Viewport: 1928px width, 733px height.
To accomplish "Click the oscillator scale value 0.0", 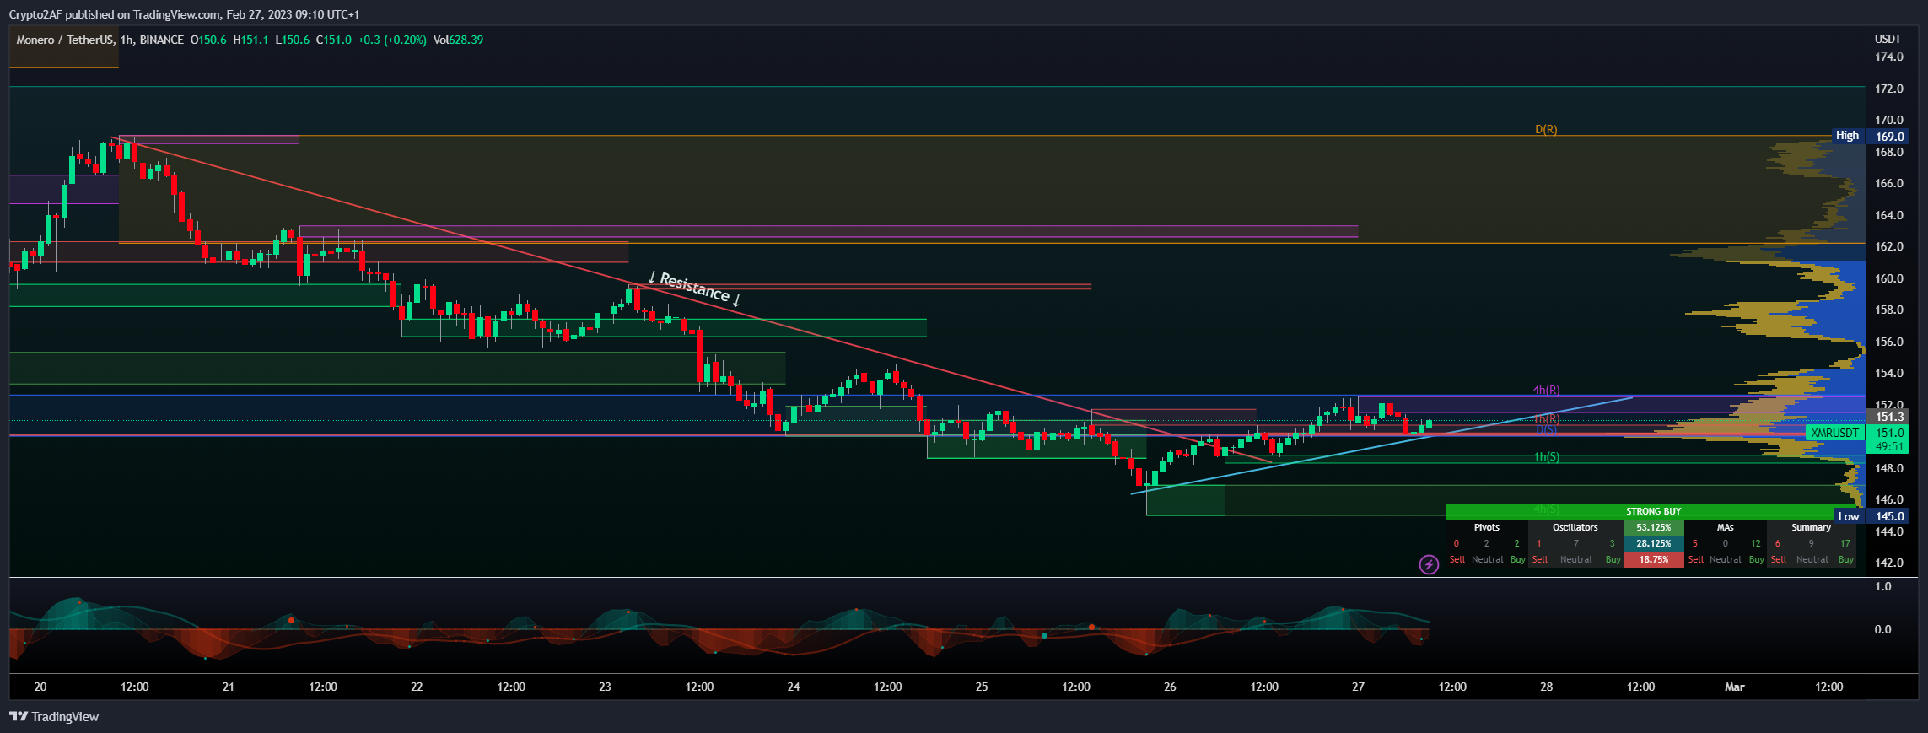I will [x=1882, y=629].
